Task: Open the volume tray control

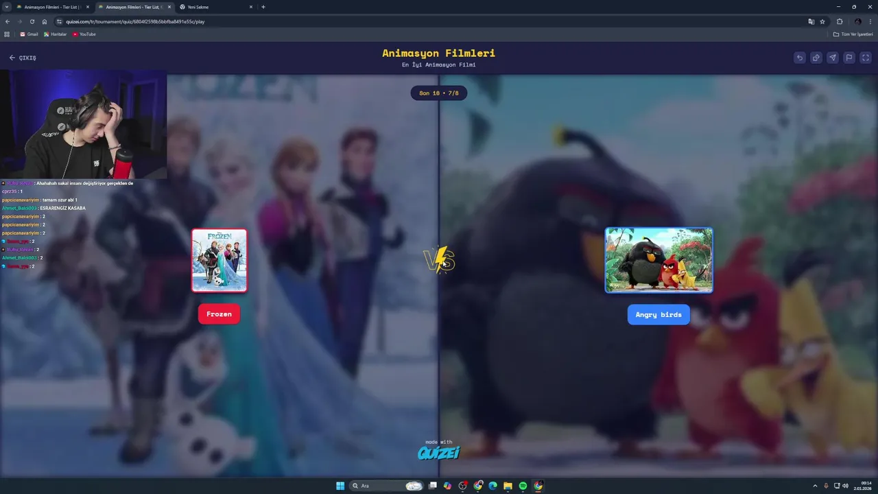Action: coord(845,486)
